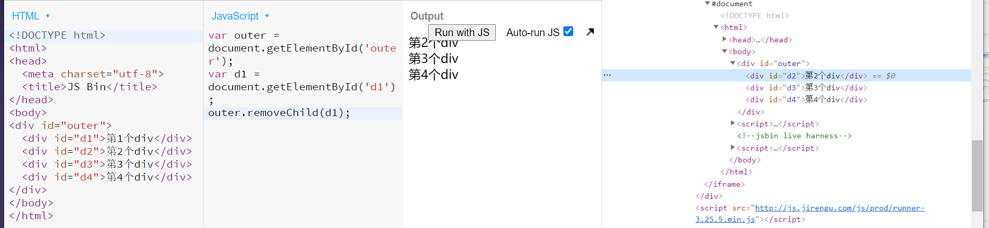This screenshot has height=228, width=989.
Task: Open the HTML panel dropdown arrow
Action: (x=48, y=16)
